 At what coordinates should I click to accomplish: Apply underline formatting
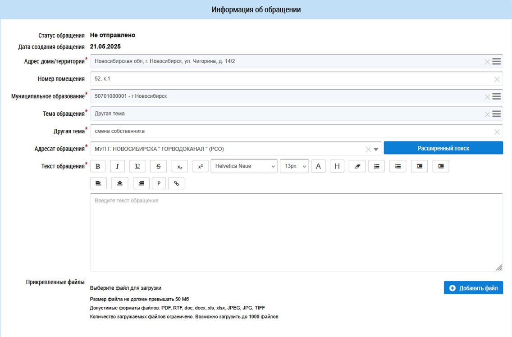137,166
